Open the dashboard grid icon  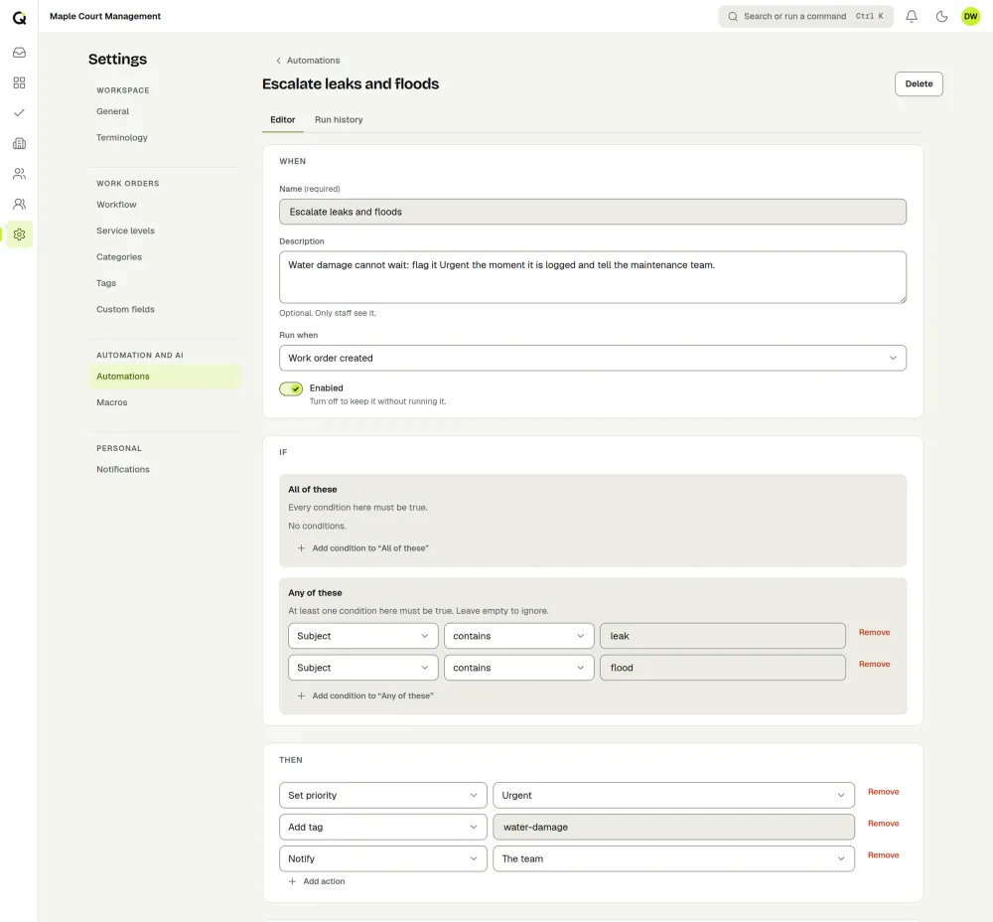19,82
